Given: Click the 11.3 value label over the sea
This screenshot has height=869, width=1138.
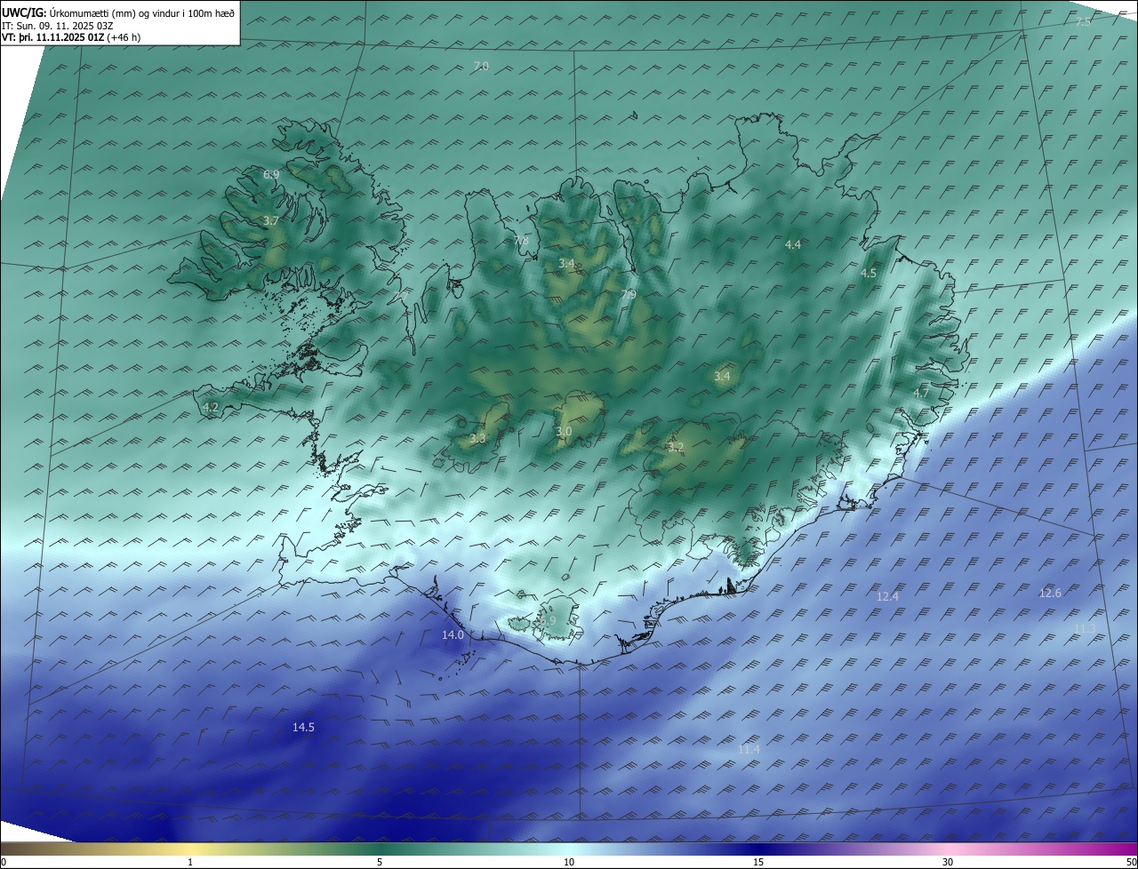Looking at the screenshot, I should pyautogui.click(x=1085, y=628).
